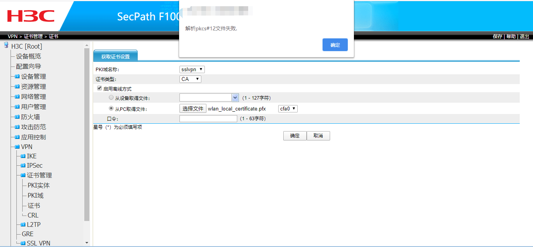Open 防火墙 in the navigation tree
Screen dimensions: 533x249
[x=30, y=117]
